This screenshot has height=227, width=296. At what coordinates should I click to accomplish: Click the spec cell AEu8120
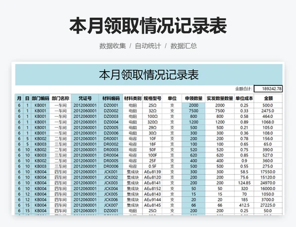pos(152,177)
